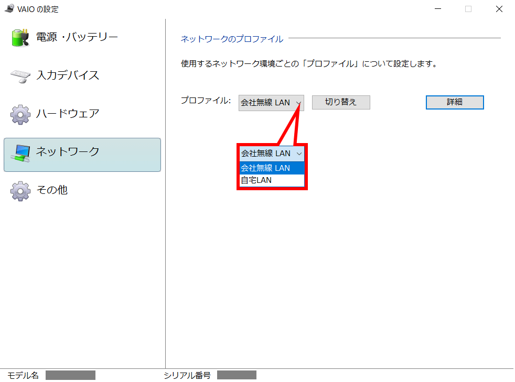Image resolution: width=515 pixels, height=382 pixels.
Task: Go to the ハードウェア category
Action: pyautogui.click(x=82, y=114)
